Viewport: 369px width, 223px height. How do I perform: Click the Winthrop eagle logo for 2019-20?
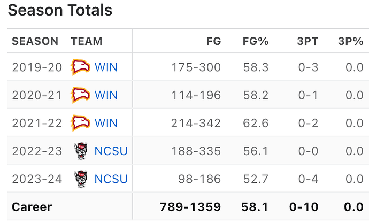[80, 67]
